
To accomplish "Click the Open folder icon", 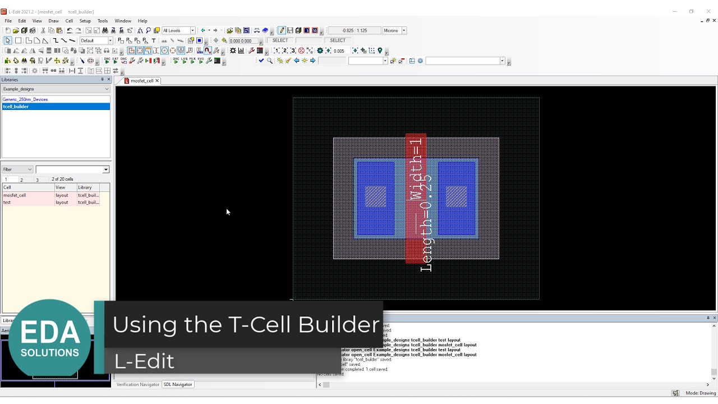I will click(x=16, y=30).
